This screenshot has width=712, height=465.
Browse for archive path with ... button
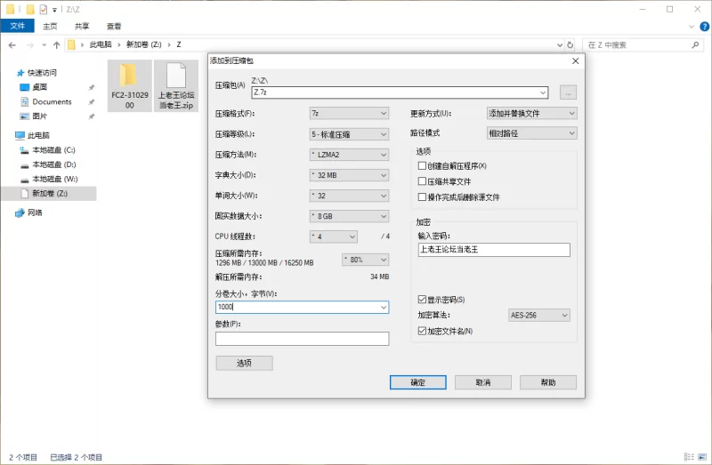click(x=568, y=92)
